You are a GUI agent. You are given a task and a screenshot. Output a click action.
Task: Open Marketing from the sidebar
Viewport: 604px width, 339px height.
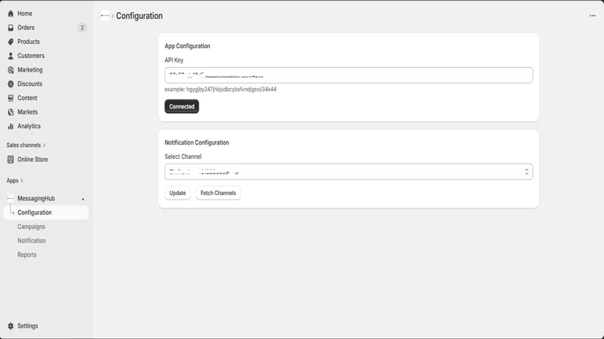29,70
